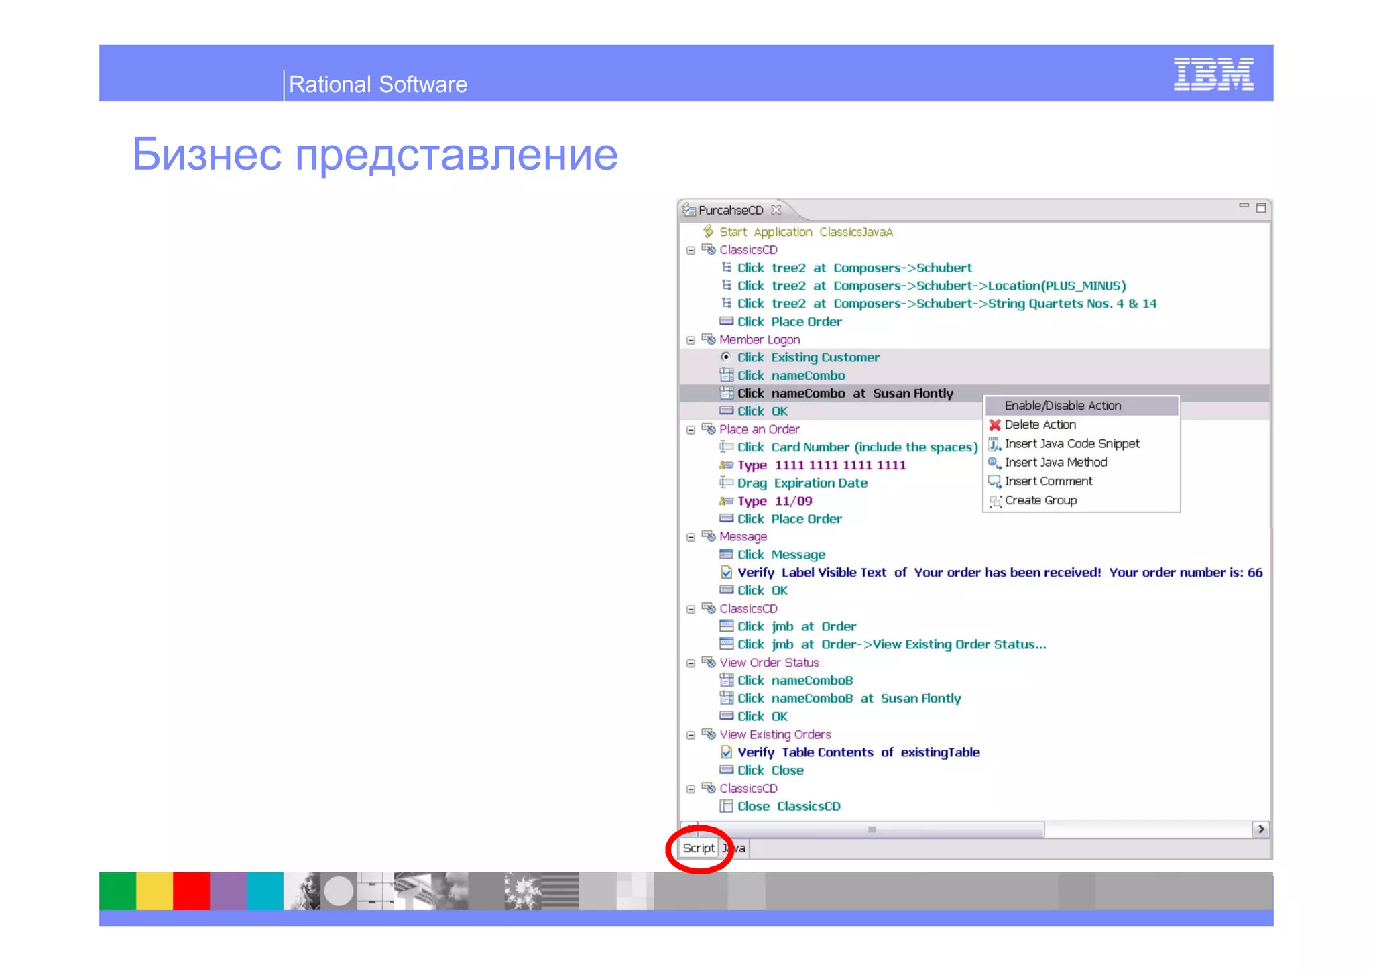This screenshot has width=1373, height=971.
Task: Click combo icon beside 'Click nameCombo' row
Action: 726,375
